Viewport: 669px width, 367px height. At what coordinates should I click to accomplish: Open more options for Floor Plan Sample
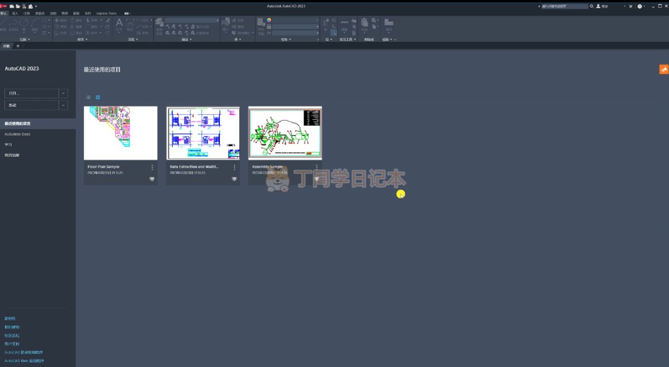coord(152,167)
